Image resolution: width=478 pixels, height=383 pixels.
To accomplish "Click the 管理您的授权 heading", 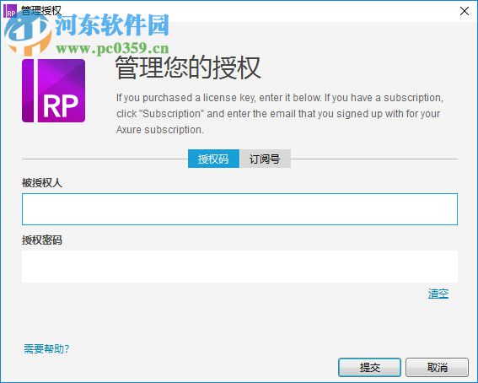I will [188, 67].
